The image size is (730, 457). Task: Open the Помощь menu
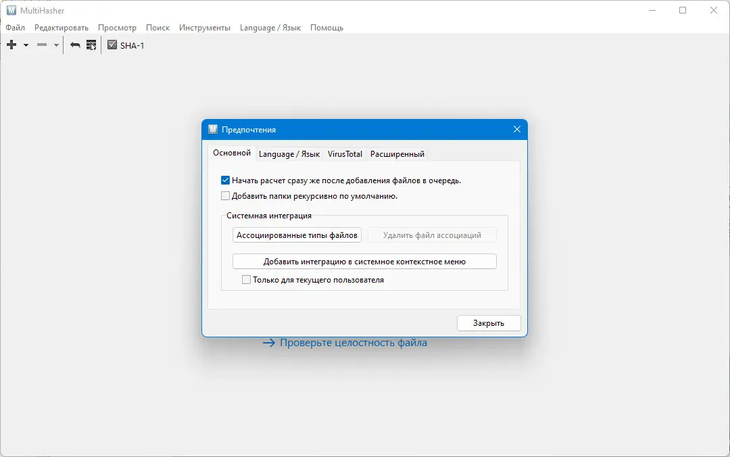coord(327,28)
